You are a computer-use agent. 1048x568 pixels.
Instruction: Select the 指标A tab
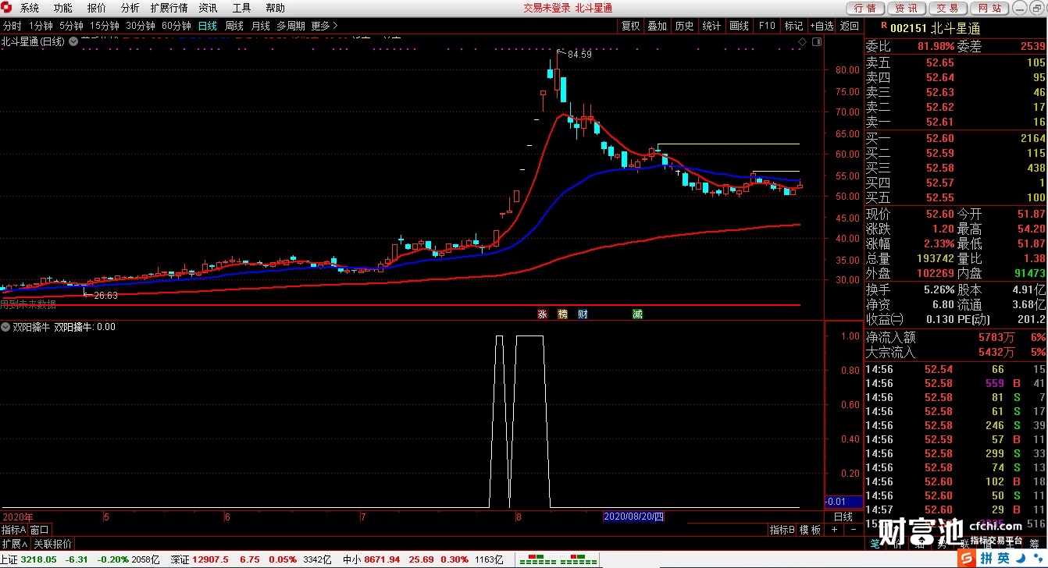tap(14, 530)
